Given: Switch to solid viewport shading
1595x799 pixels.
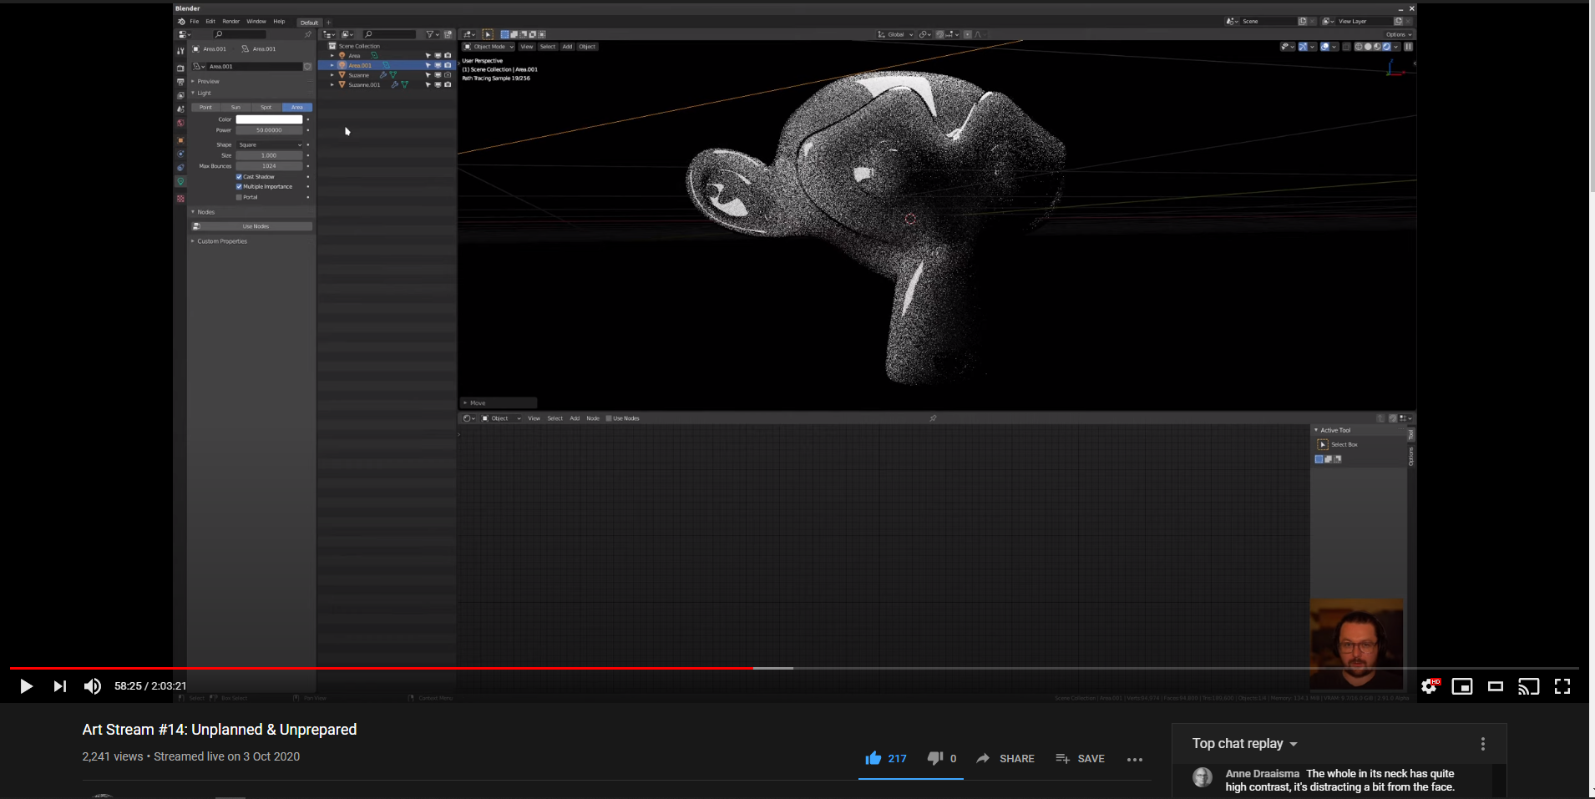Looking at the screenshot, I should (x=1368, y=47).
